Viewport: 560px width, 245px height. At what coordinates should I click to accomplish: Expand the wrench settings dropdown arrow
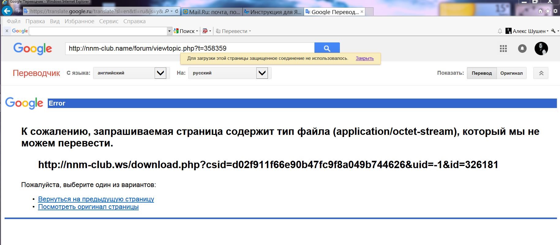point(558,31)
